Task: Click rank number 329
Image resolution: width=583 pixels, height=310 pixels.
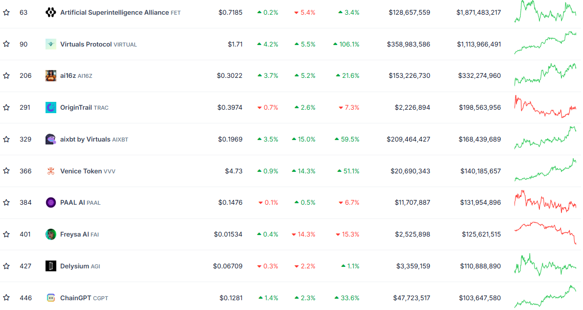Action: pos(25,139)
